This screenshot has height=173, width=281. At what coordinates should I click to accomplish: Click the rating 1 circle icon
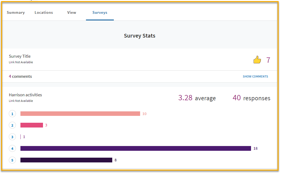coord(12,114)
